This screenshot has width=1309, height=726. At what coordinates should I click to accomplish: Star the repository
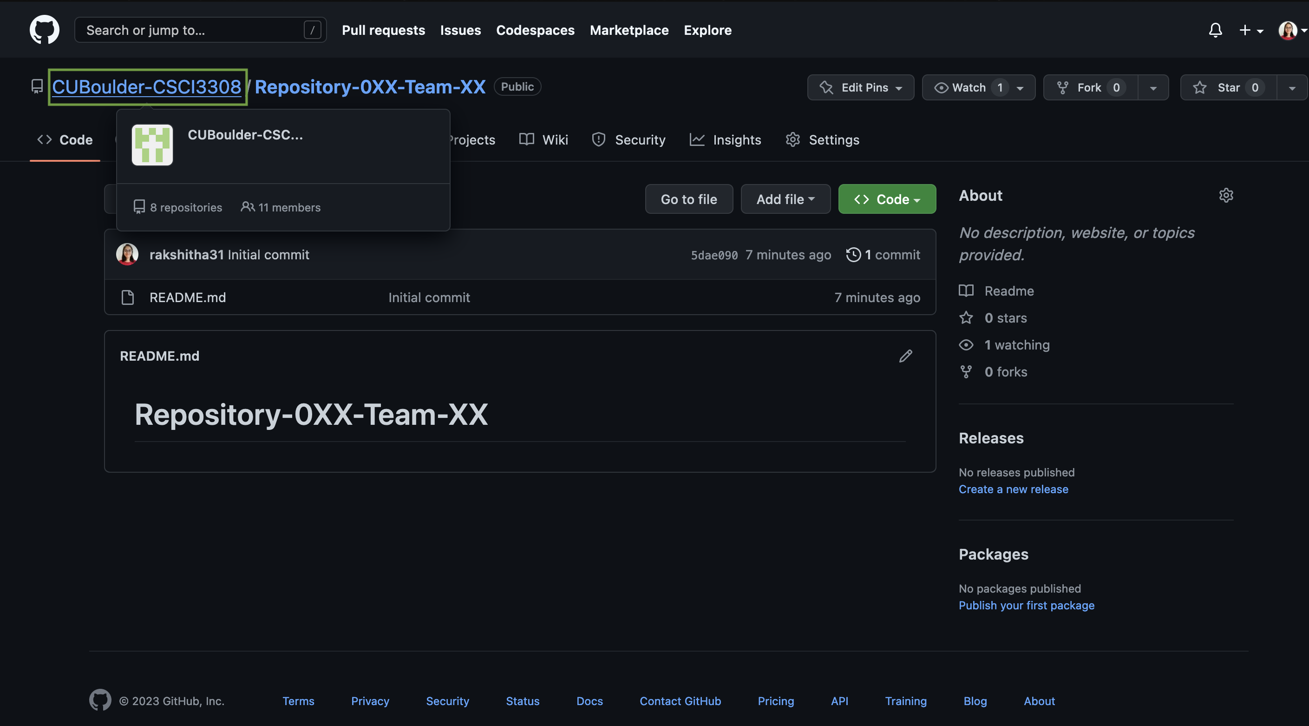pyautogui.click(x=1228, y=87)
